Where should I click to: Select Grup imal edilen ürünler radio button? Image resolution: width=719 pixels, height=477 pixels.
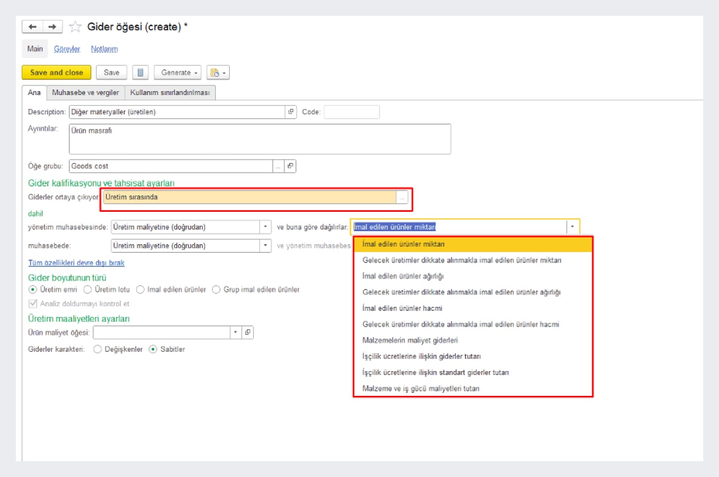point(216,289)
